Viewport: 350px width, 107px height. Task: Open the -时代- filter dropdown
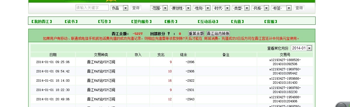[x=221, y=8]
